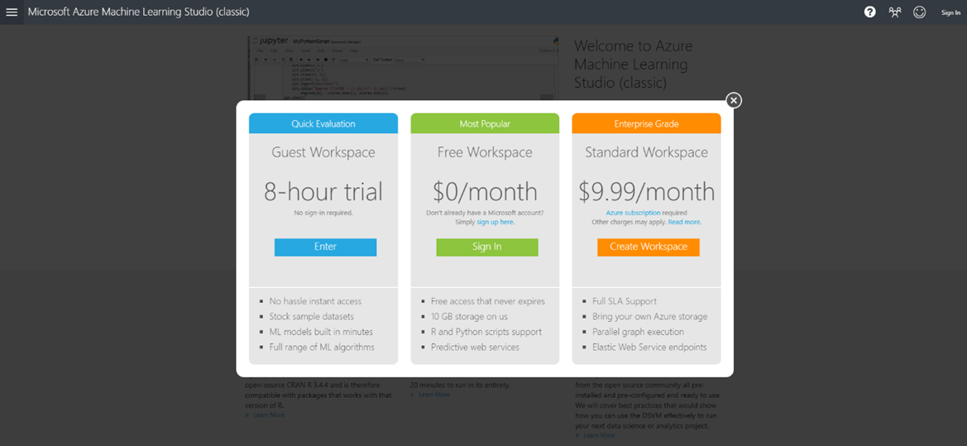This screenshot has height=446, width=967.
Task: Click 'ML models built in minutes' bullet
Action: [x=321, y=332]
